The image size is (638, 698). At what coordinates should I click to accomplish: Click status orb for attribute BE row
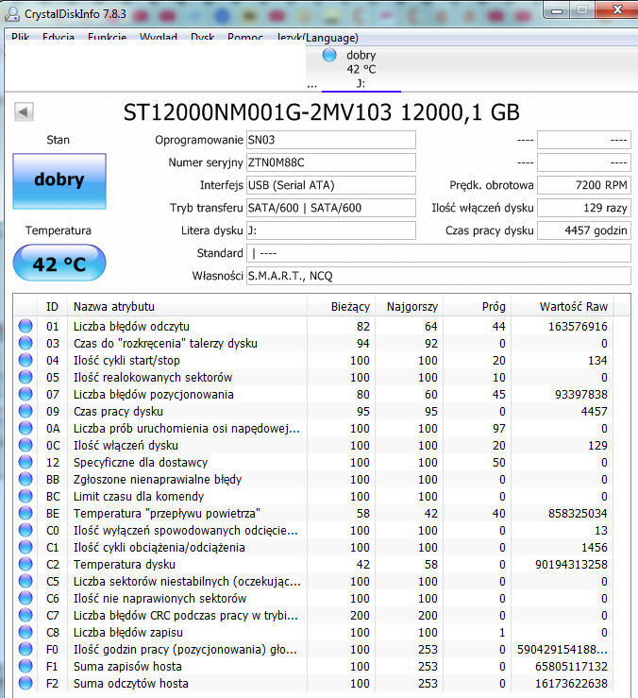(25, 513)
